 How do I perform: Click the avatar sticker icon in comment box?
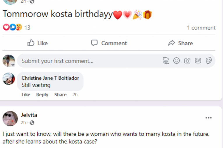click(166, 61)
